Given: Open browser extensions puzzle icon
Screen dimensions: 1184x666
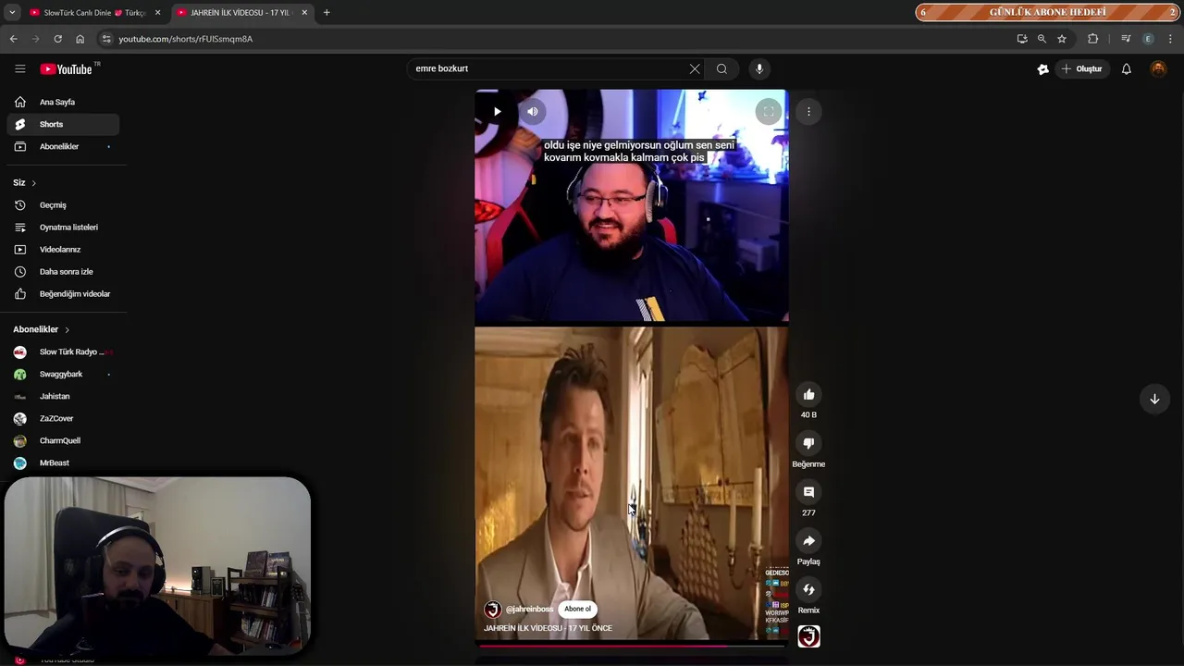Looking at the screenshot, I should point(1092,39).
